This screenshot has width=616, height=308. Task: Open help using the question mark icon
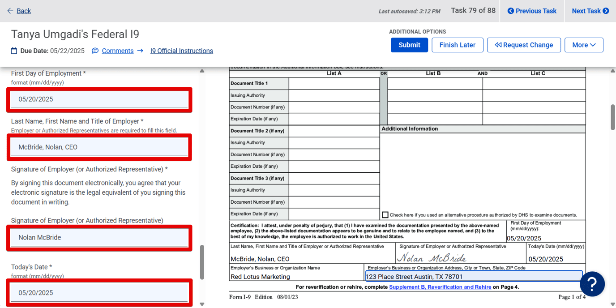pos(592,284)
